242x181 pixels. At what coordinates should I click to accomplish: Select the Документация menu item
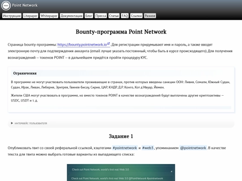71,16
